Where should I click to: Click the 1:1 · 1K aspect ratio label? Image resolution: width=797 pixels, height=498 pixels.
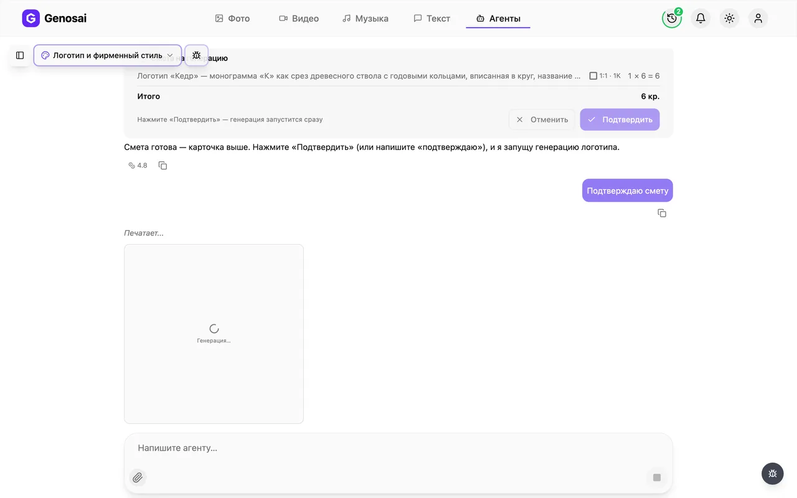[x=605, y=76]
